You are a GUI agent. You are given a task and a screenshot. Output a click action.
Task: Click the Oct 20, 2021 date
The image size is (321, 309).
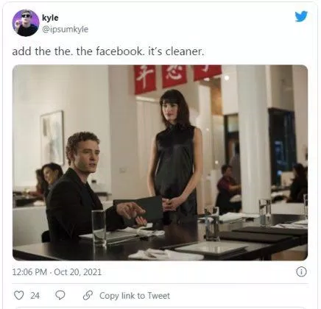click(77, 272)
